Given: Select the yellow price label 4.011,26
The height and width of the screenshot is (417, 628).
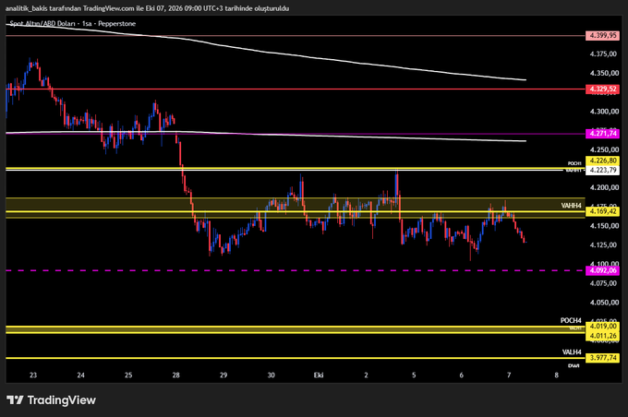Looking at the screenshot, I should (x=603, y=336).
